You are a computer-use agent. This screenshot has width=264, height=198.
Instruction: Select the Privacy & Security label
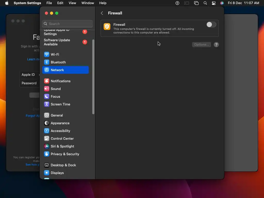click(65, 154)
